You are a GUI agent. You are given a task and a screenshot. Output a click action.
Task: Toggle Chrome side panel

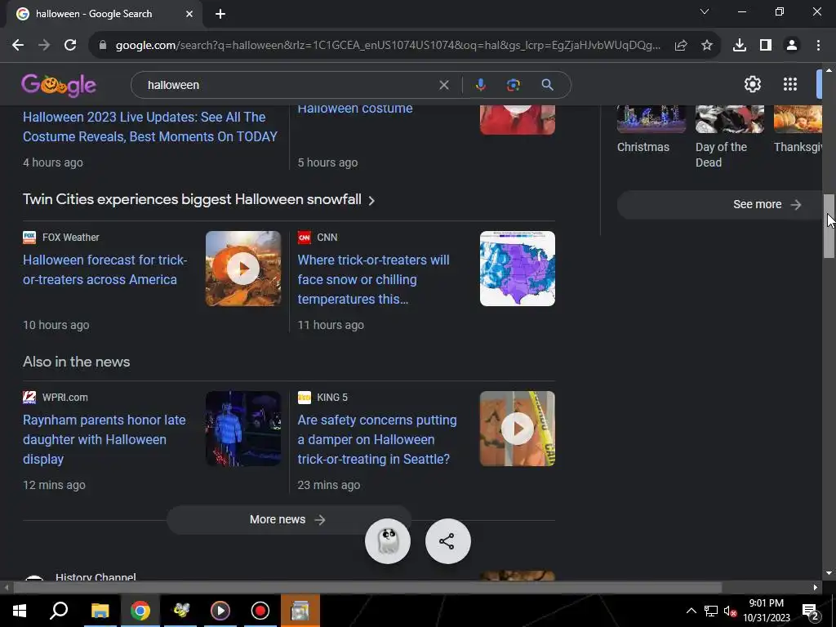coord(766,46)
